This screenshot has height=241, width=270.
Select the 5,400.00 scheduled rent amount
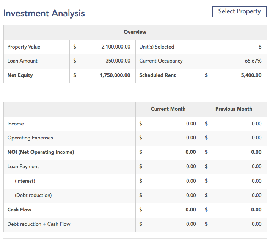click(251, 75)
